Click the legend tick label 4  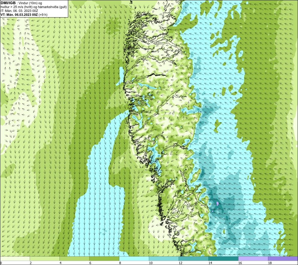(60, 263)
